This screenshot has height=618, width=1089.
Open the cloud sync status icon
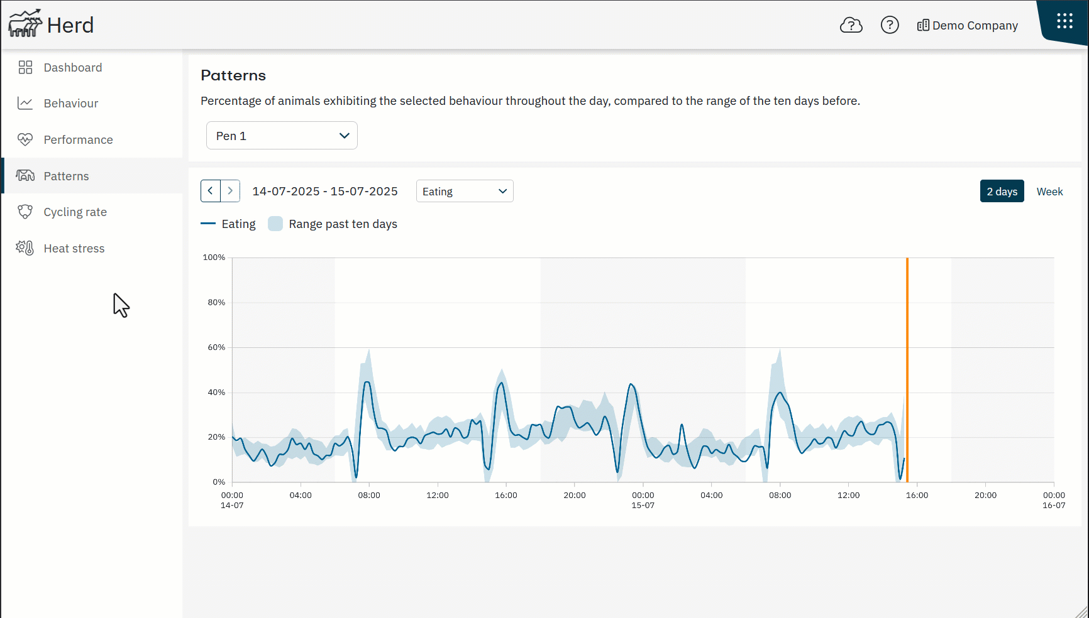(851, 25)
